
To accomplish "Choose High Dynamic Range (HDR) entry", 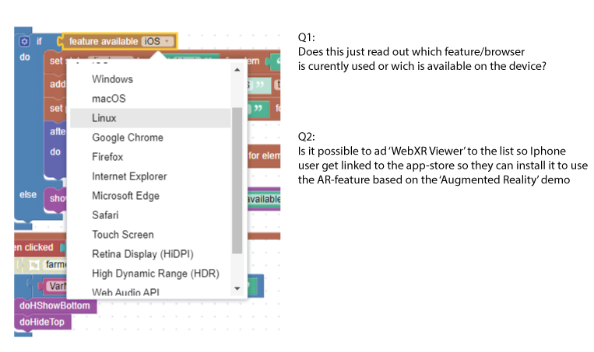I will 150,274.
